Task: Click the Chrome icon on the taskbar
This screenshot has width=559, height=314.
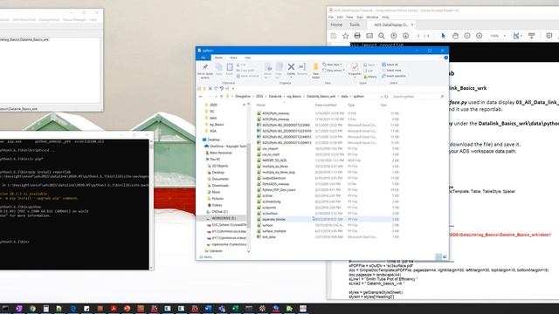Action: pyautogui.click(x=32, y=308)
